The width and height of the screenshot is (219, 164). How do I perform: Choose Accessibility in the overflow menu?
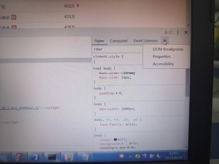[163, 64]
